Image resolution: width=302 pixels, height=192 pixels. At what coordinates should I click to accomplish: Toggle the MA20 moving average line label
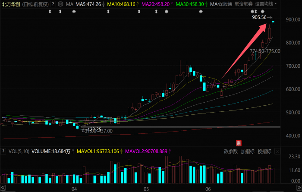point(156,4)
